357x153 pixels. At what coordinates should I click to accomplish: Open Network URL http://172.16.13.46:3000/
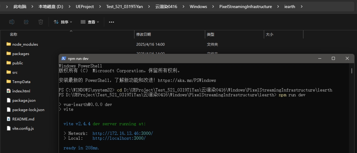pos(123,133)
